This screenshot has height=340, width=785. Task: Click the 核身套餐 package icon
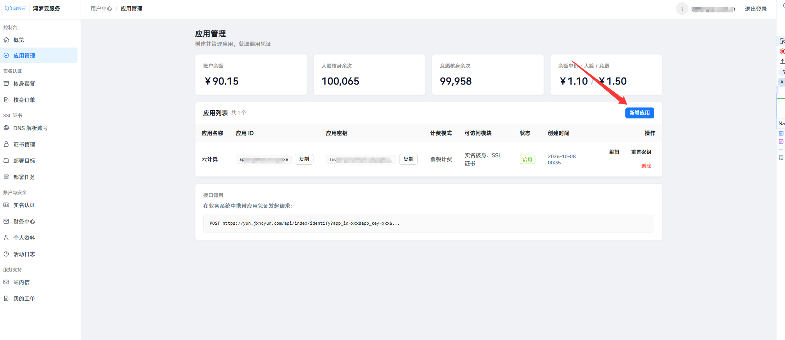pos(6,83)
